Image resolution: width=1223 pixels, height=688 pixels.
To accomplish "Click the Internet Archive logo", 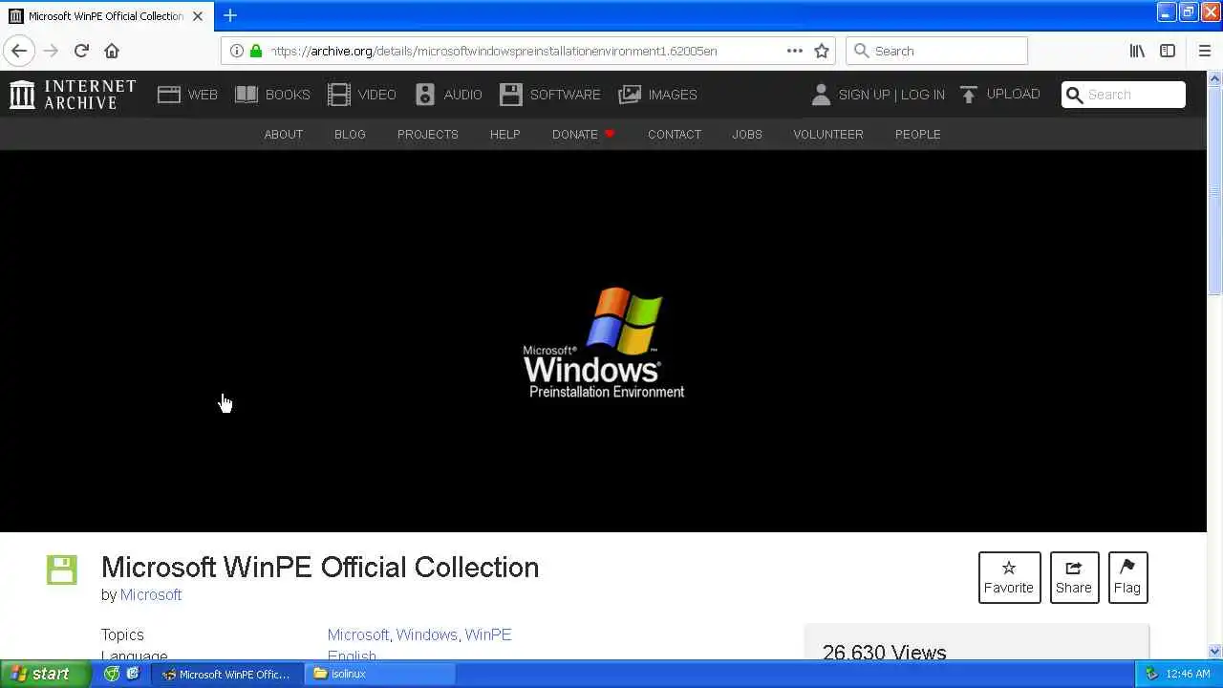I will pyautogui.click(x=73, y=94).
